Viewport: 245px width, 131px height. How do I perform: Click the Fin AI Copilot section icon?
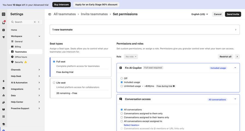tap(121, 68)
